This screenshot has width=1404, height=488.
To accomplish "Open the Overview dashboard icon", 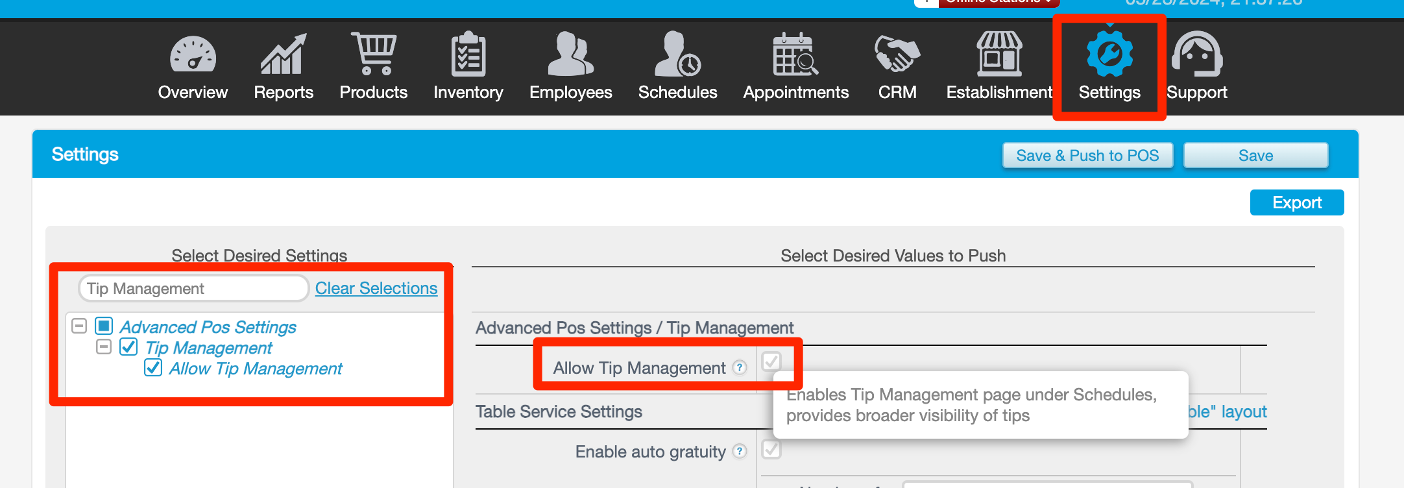I will pyautogui.click(x=192, y=55).
